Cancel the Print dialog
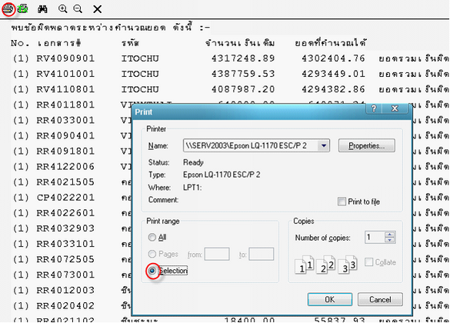Image resolution: width=450 pixels, height=323 pixels. [380, 299]
